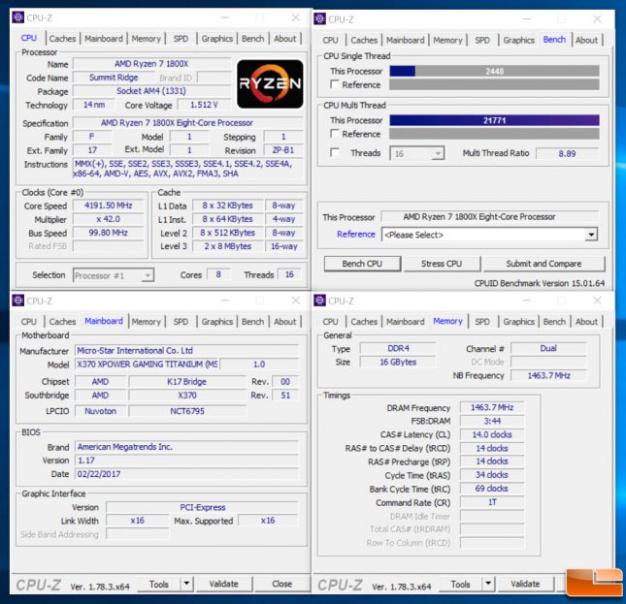Image resolution: width=626 pixels, height=604 pixels.
Task: Click the Tools button in Memory window
Action: point(460,584)
